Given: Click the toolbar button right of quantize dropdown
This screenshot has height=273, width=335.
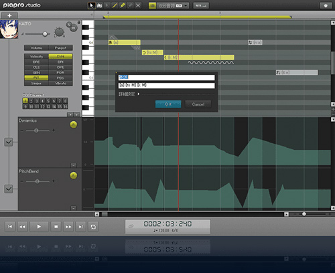Looking at the screenshot, I should click(201, 5).
